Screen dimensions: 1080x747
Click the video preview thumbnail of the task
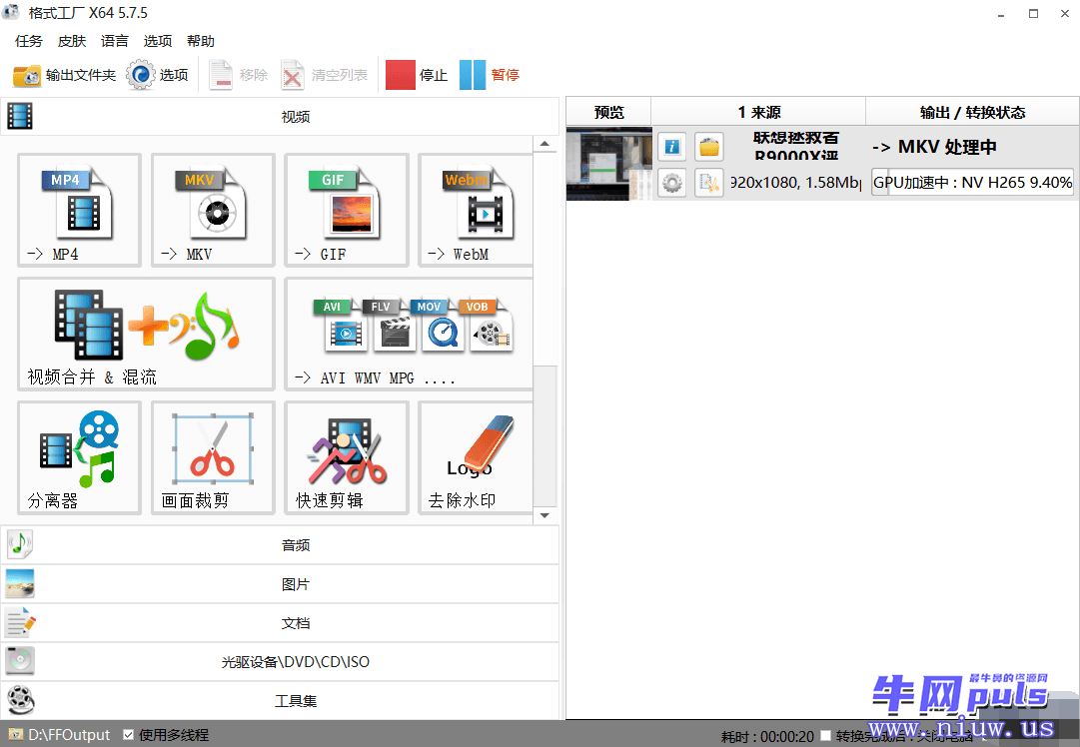608,164
